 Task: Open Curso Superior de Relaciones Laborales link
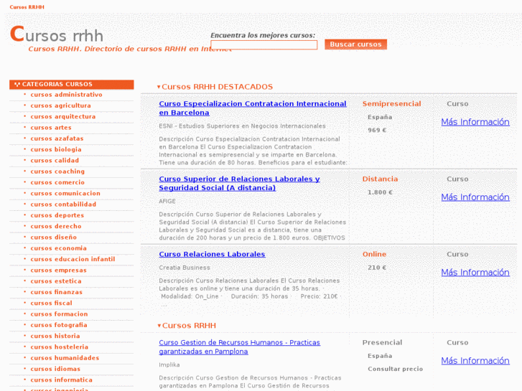pyautogui.click(x=239, y=184)
